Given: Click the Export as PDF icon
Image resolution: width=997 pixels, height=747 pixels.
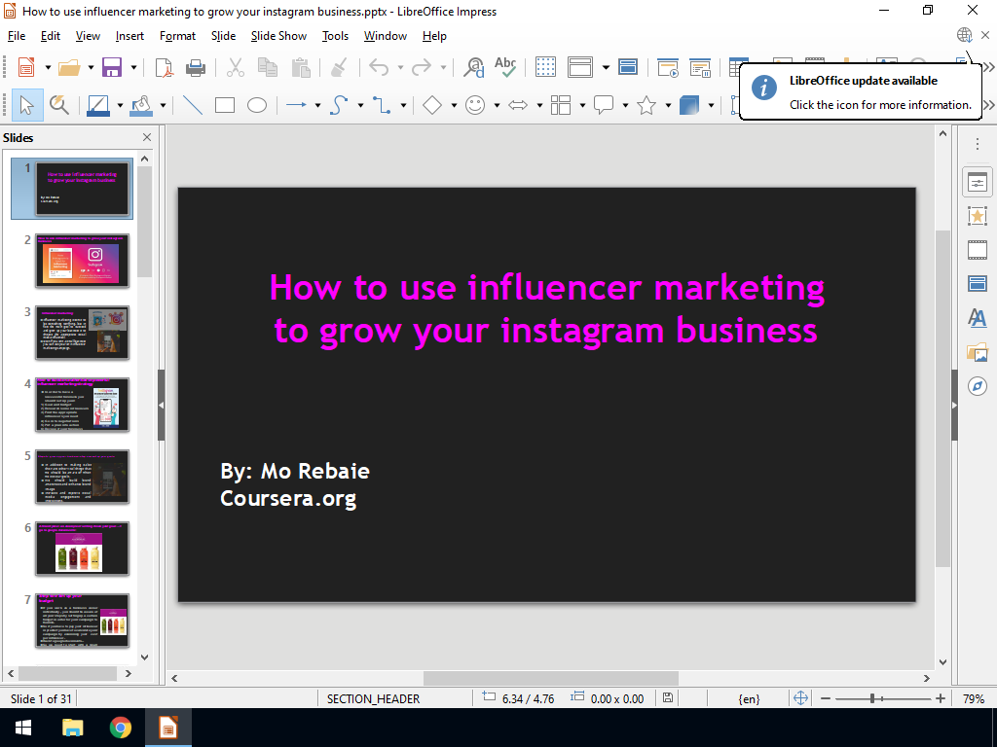Looking at the screenshot, I should pyautogui.click(x=164, y=67).
